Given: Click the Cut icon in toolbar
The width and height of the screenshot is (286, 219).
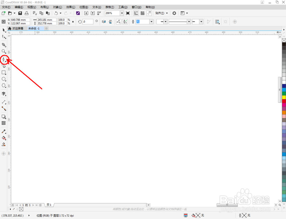Looking at the screenshot, I should 35,13.
